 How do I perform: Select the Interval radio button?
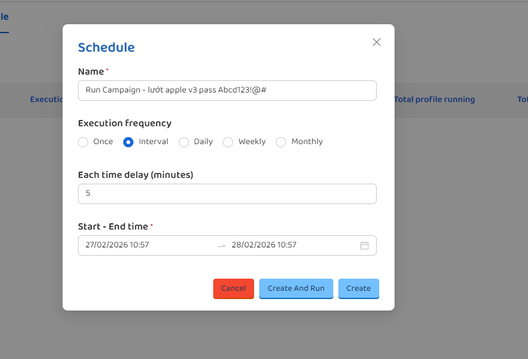(x=128, y=142)
